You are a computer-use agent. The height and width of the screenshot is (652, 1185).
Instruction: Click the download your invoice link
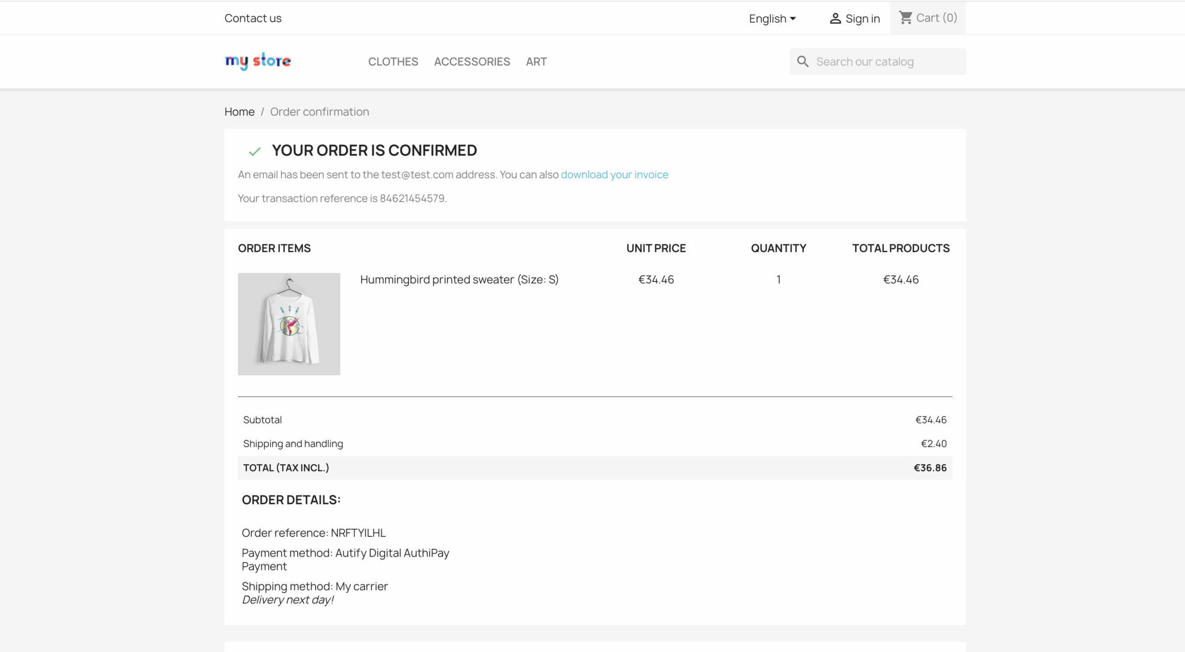[x=614, y=174]
